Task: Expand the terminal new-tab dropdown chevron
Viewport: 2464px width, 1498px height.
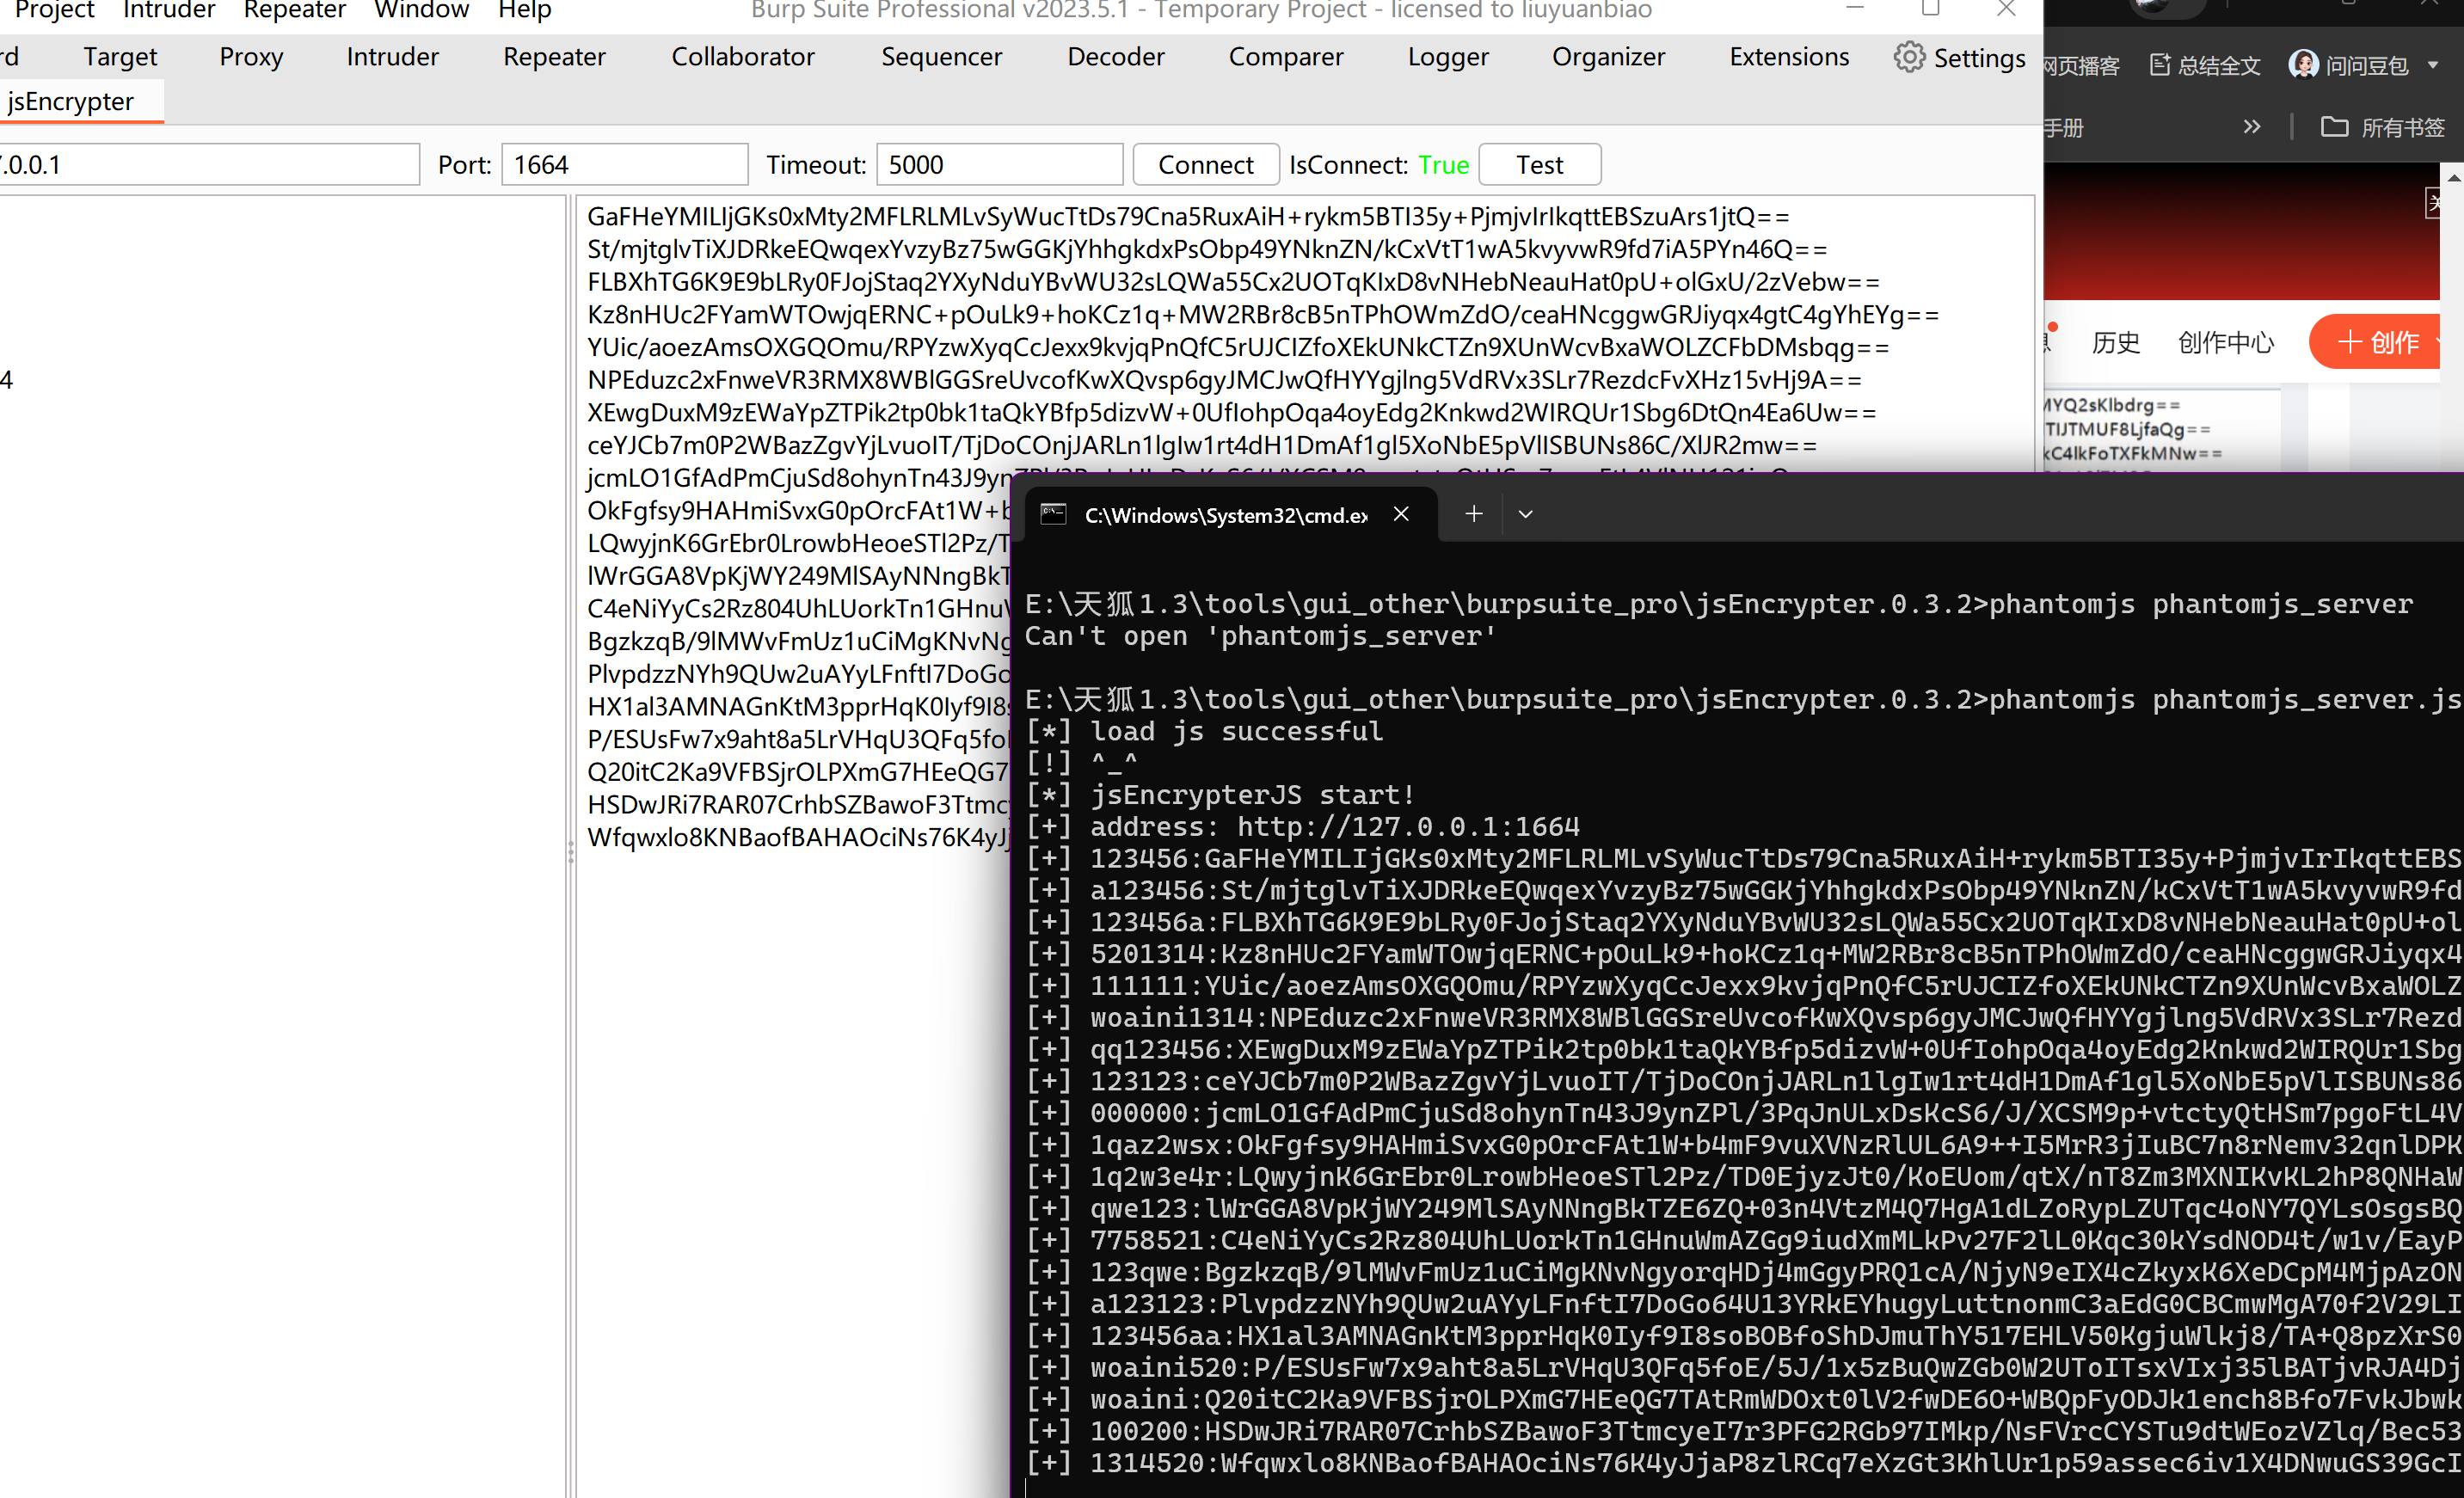Action: click(x=1525, y=514)
